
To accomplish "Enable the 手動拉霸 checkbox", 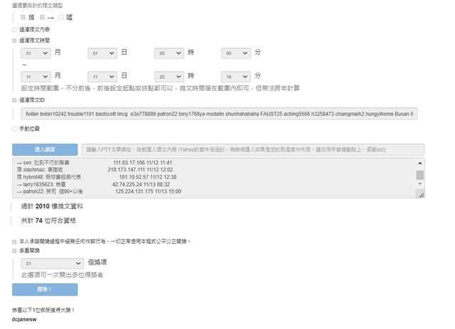I will (14, 129).
